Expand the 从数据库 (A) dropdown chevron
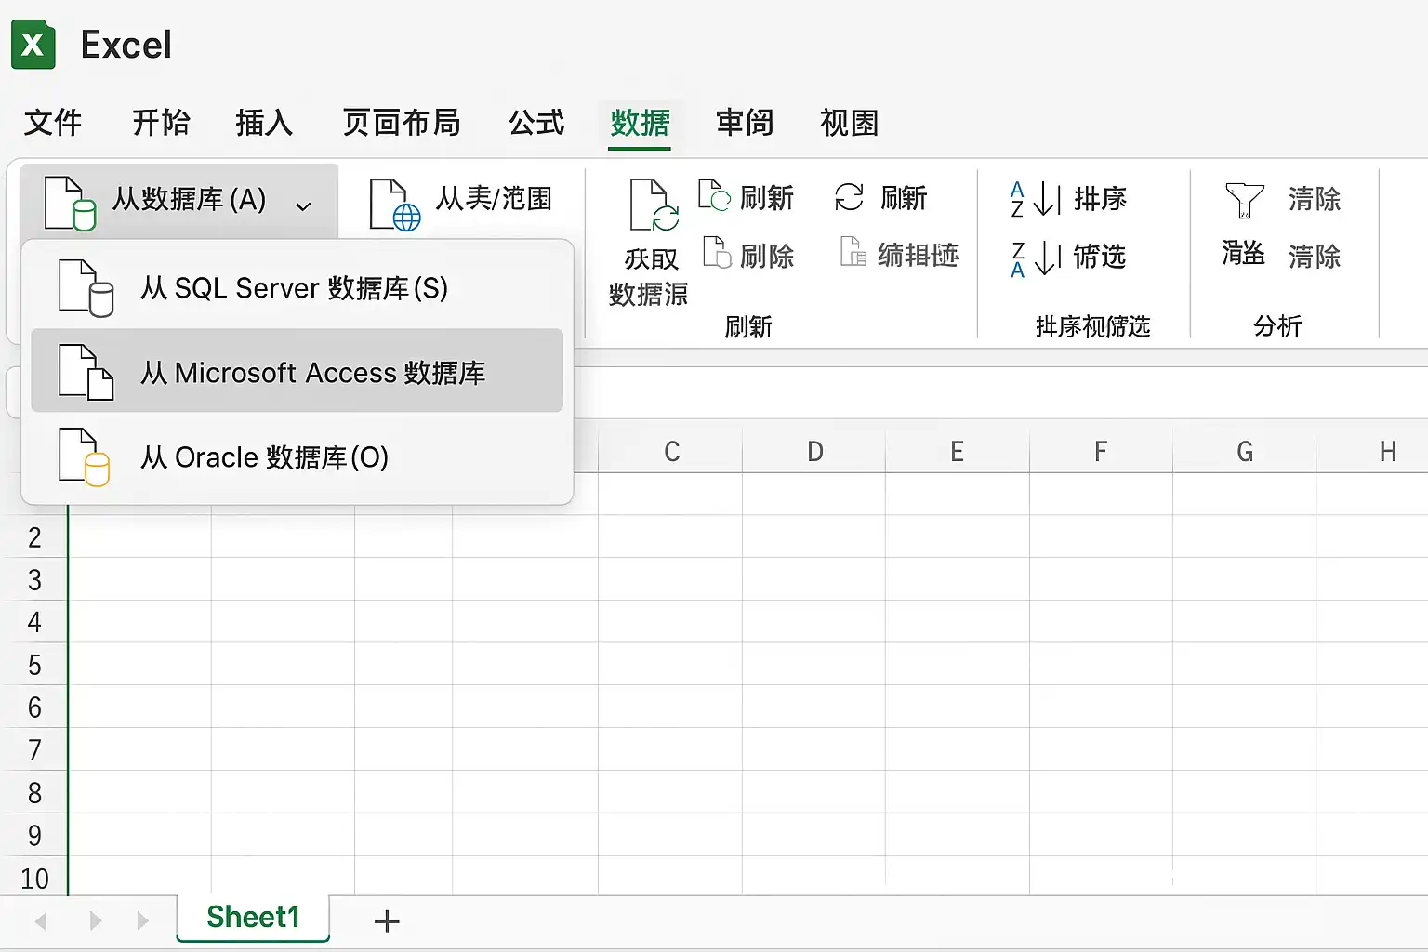The height and width of the screenshot is (952, 1428). (303, 206)
